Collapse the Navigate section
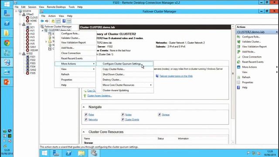This screenshot has height=157, width=279. click(x=84, y=107)
